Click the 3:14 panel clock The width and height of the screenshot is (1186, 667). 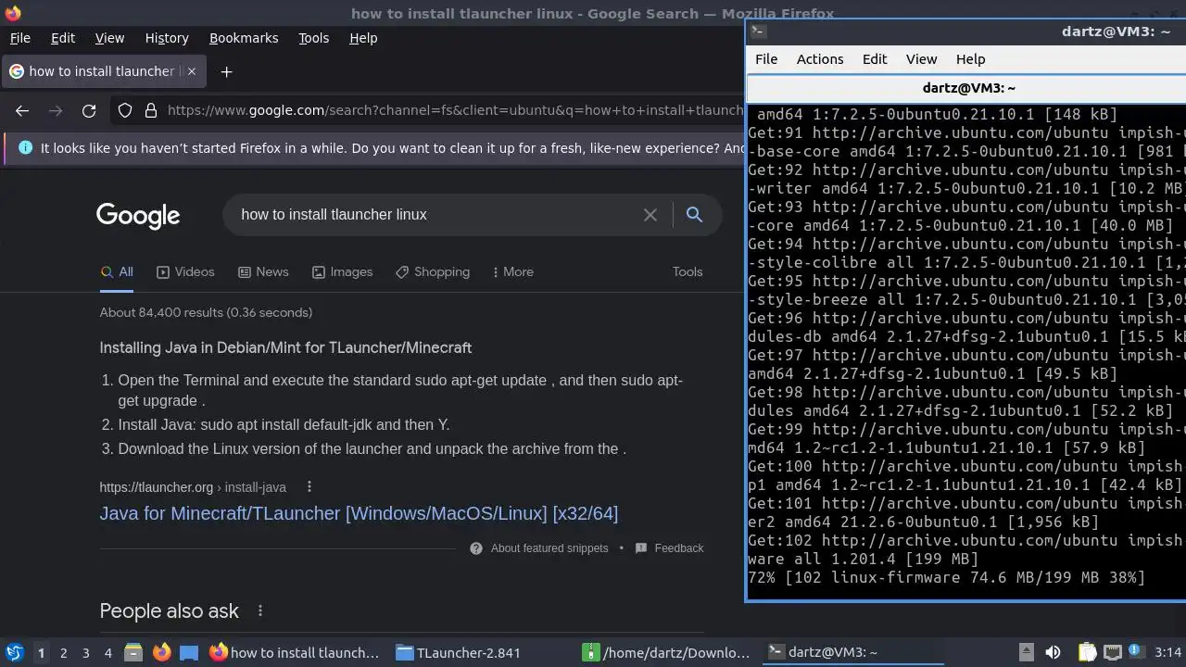click(1168, 652)
